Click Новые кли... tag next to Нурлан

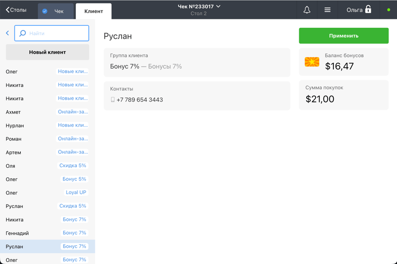point(72,125)
